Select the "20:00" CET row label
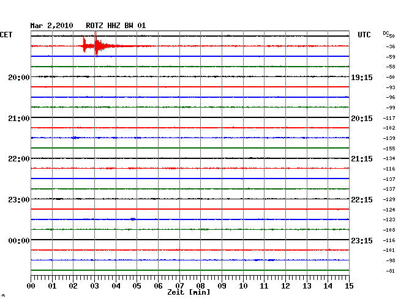This screenshot has height=302, width=398. click(19, 77)
